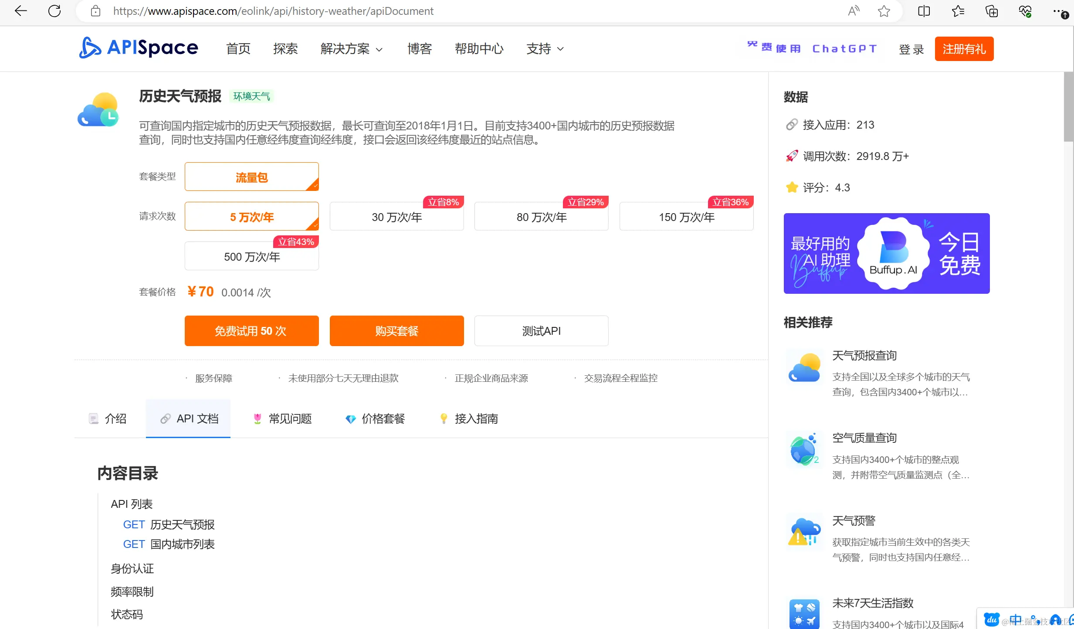Open weather forecast query recommendation icon
This screenshot has height=629, width=1074.
tap(804, 368)
